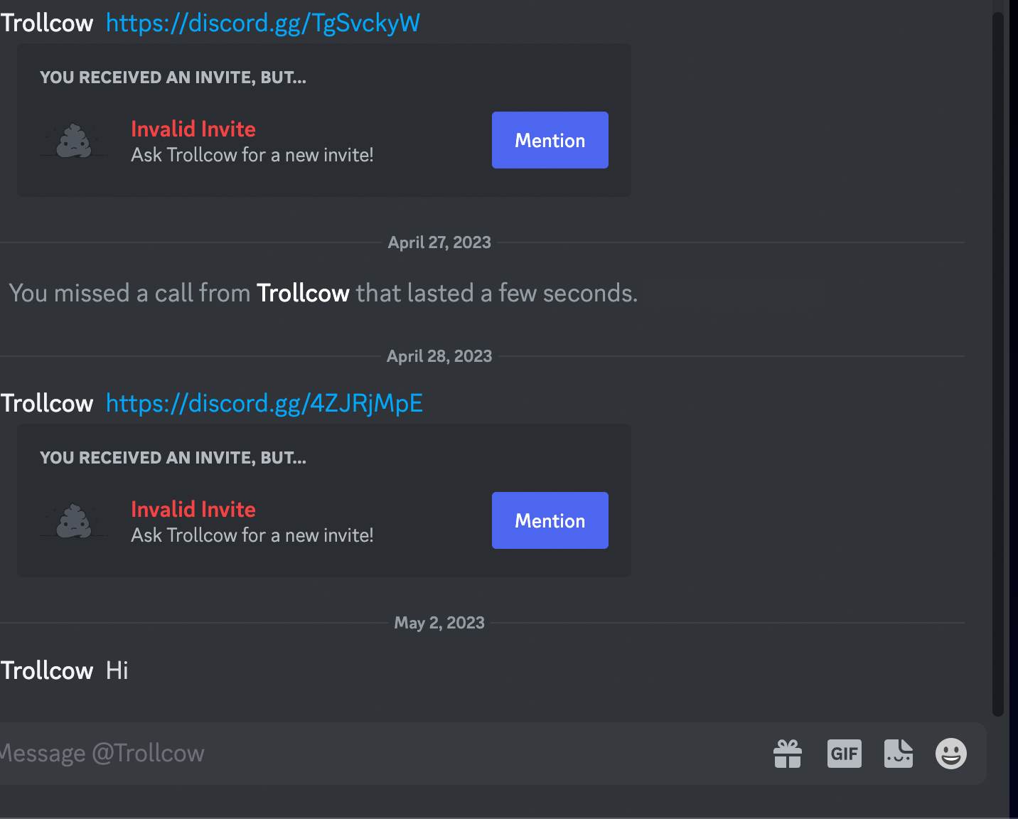Viewport: 1018px width, 819px height.
Task: Click poop icon in second invalid invite
Action: click(74, 521)
